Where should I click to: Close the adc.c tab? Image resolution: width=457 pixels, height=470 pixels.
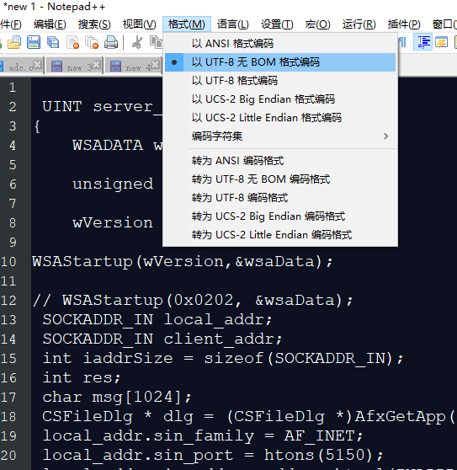click(x=37, y=64)
